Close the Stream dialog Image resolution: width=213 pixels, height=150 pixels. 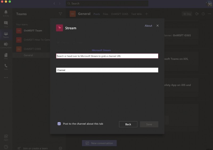point(157,26)
